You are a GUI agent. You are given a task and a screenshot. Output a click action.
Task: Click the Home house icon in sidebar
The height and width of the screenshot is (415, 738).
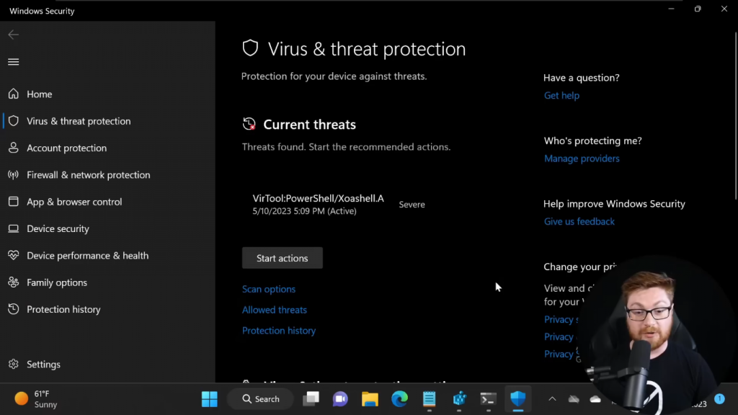point(13,94)
